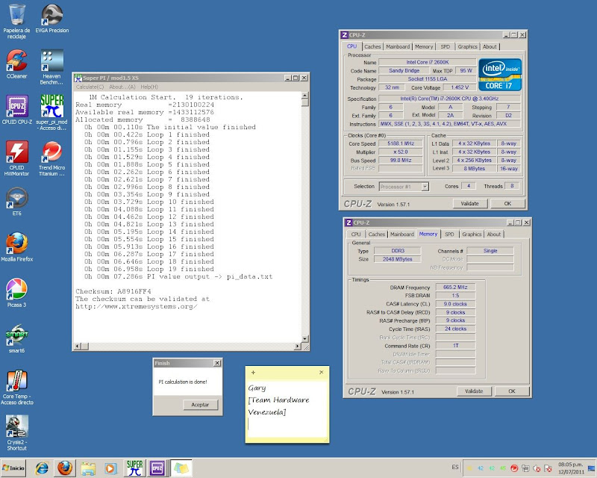Open Core Temp desktop shortcut

(16, 379)
